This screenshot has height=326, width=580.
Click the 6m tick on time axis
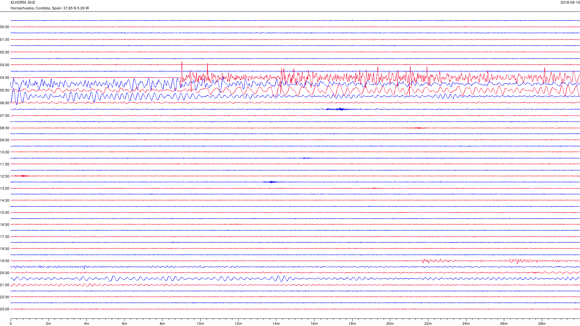124,324
